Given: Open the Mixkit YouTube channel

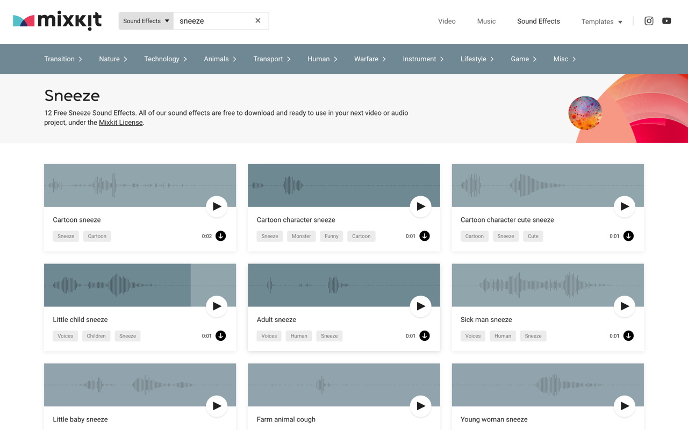Looking at the screenshot, I should click(666, 21).
